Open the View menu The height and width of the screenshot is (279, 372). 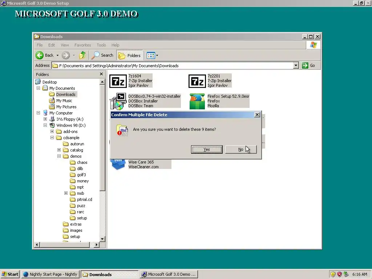[x=65, y=45]
